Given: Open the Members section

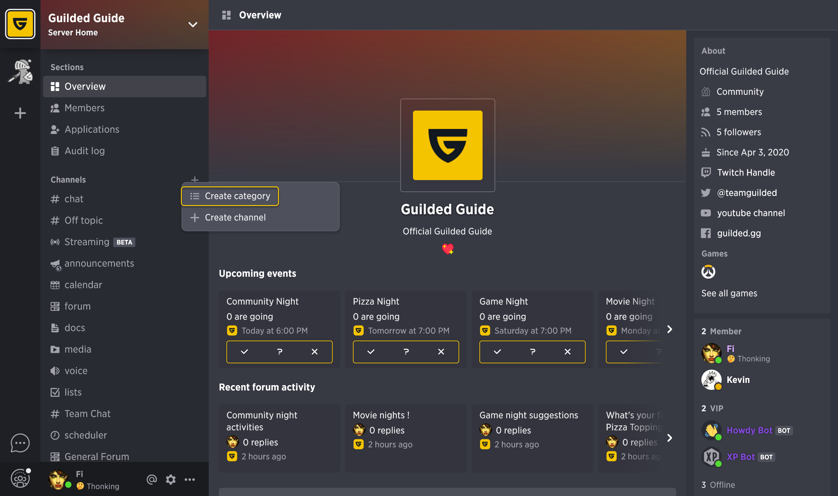Looking at the screenshot, I should [125, 108].
